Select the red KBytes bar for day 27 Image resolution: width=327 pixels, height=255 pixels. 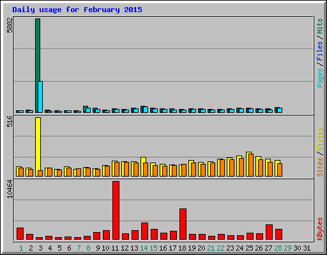tap(269, 232)
